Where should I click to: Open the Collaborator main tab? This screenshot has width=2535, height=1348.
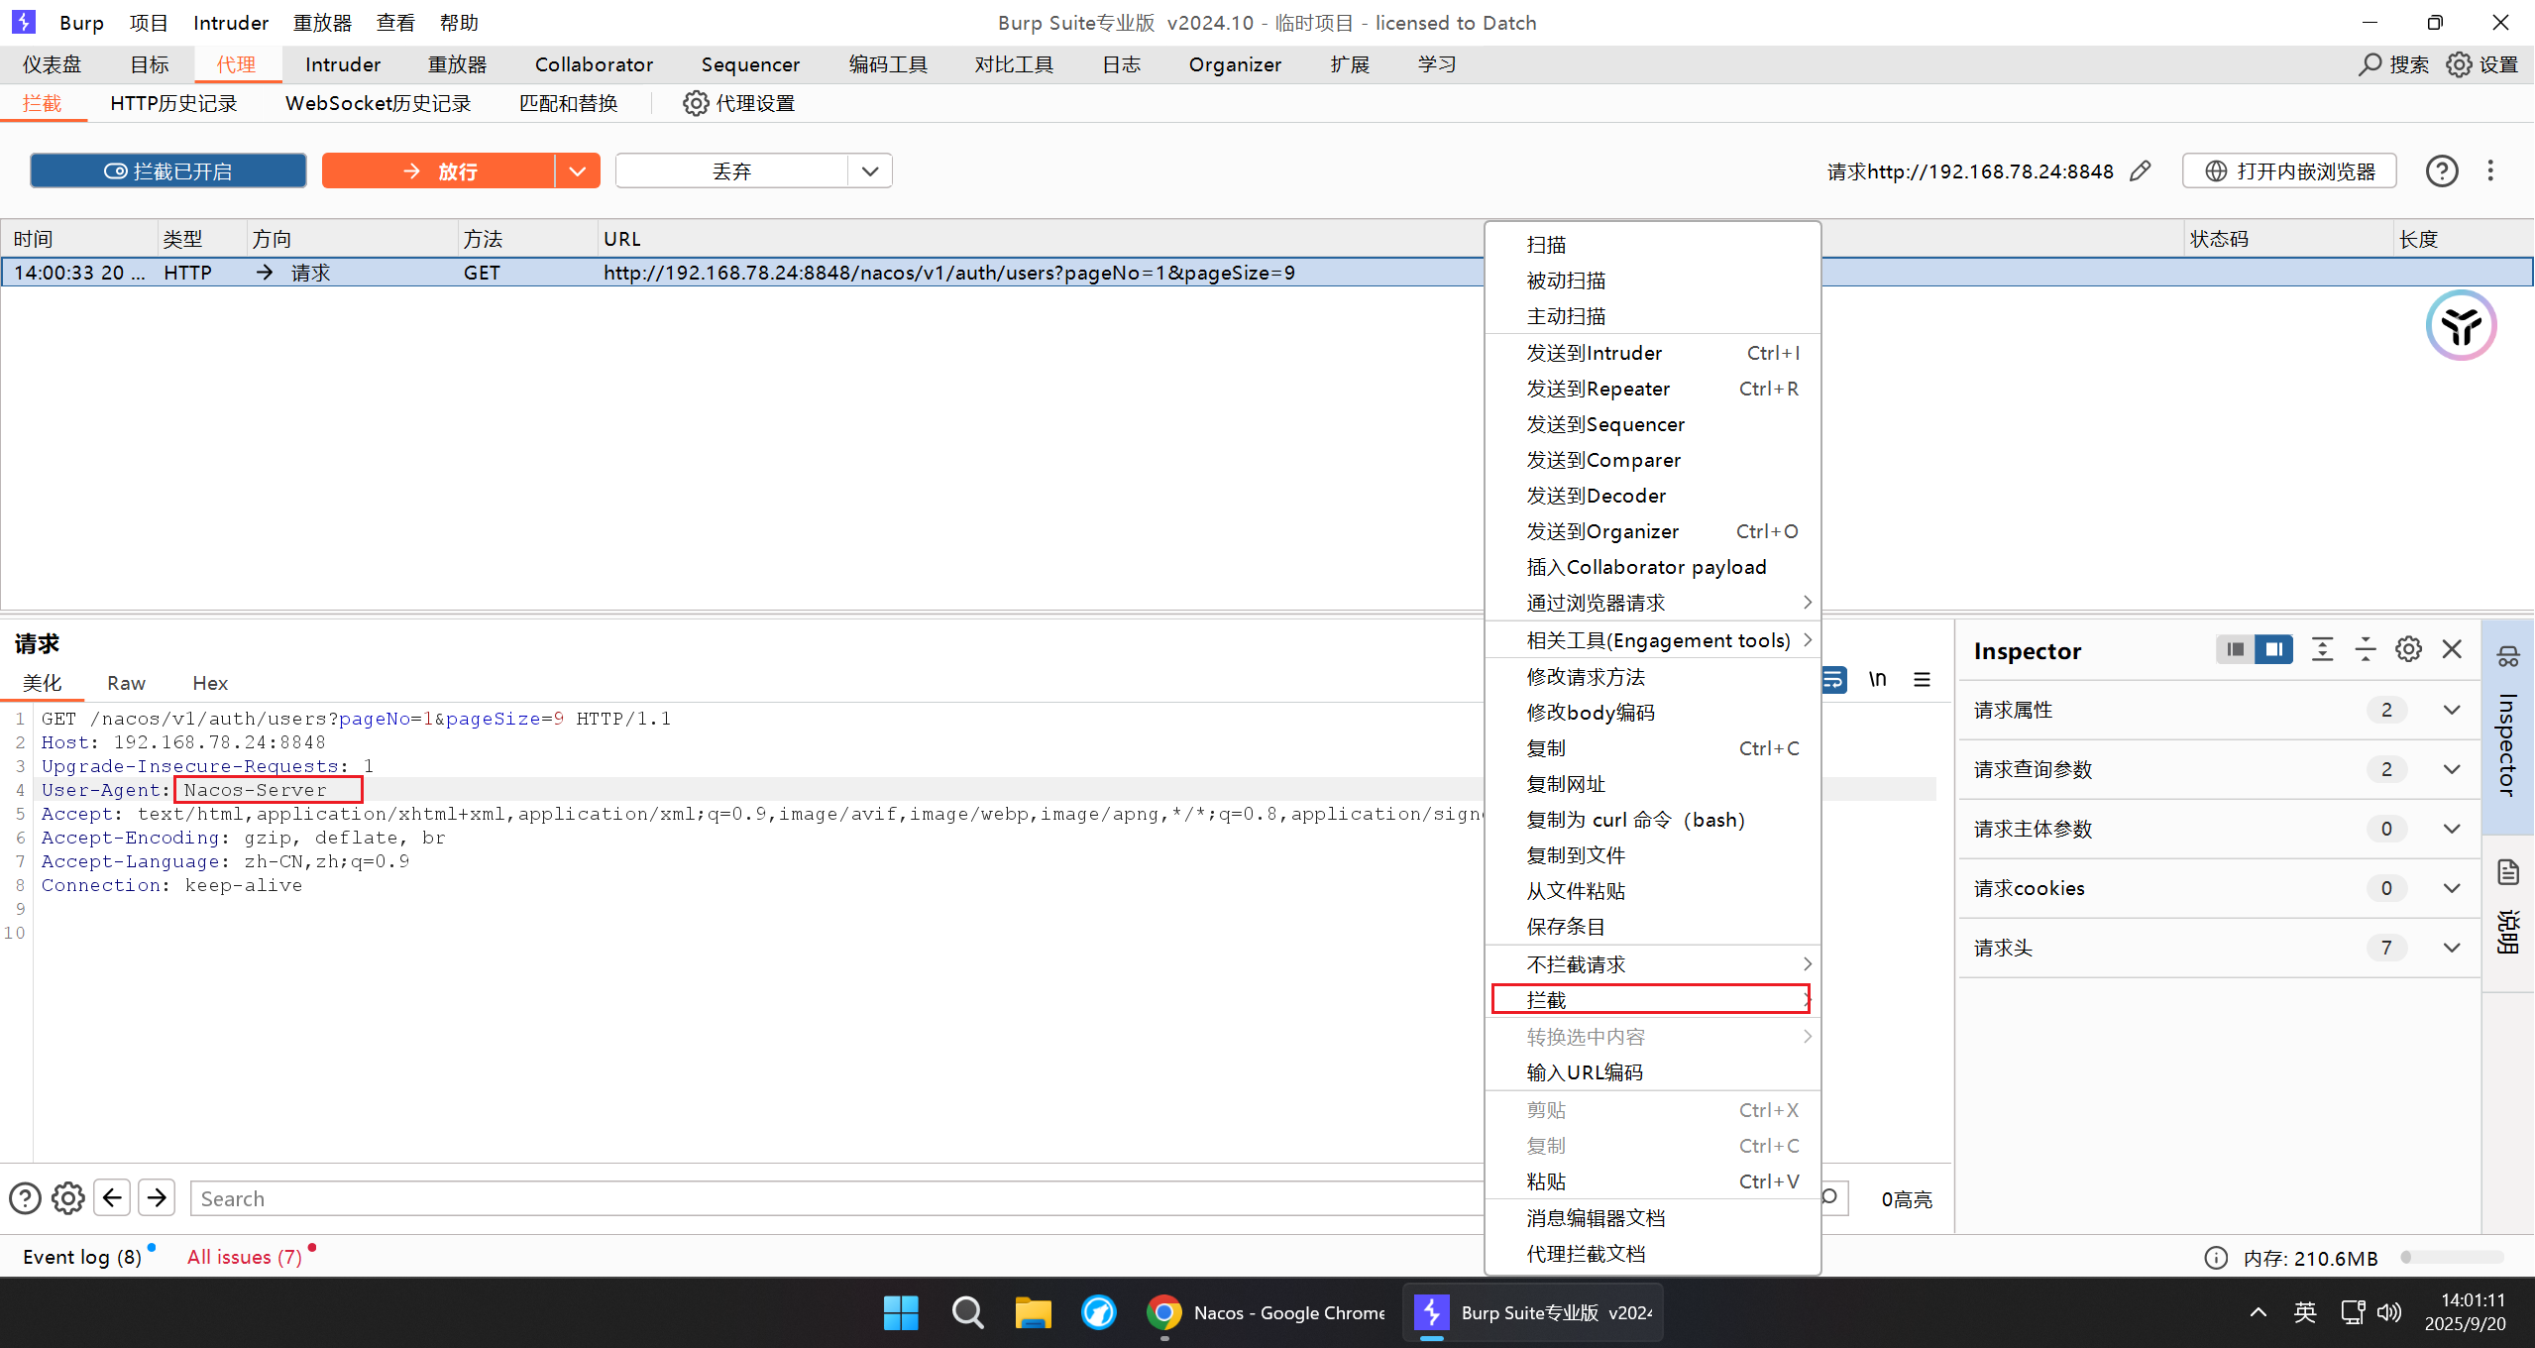click(x=595, y=64)
